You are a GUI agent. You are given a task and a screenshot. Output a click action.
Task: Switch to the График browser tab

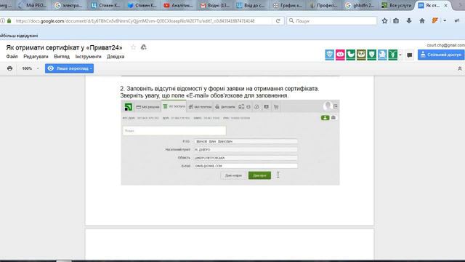click(288, 5)
